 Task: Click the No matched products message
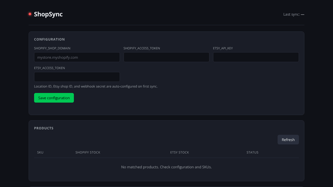pyautogui.click(x=166, y=167)
